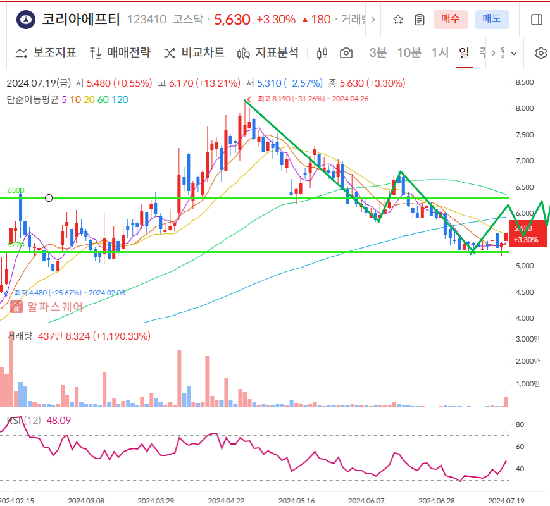
Task: Select the 매매전략 trading strategy icon
Action: point(96,54)
